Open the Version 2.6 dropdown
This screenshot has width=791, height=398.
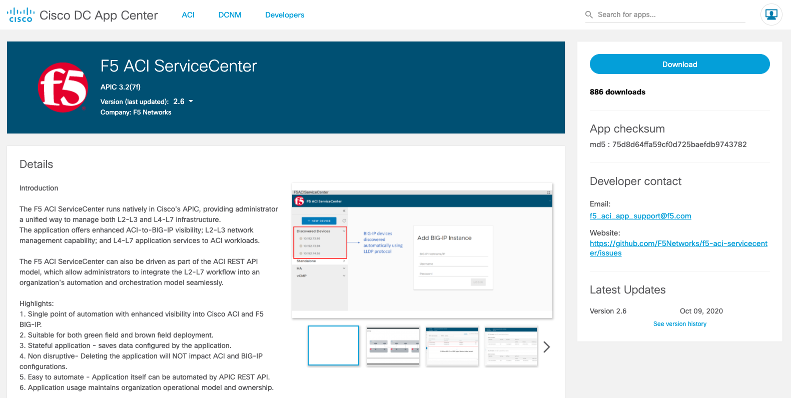click(183, 101)
